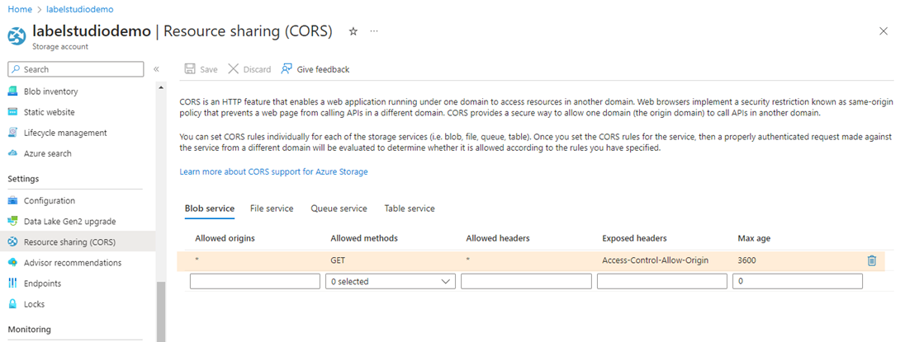Open Lifecycle management
The image size is (905, 342).
click(x=65, y=133)
